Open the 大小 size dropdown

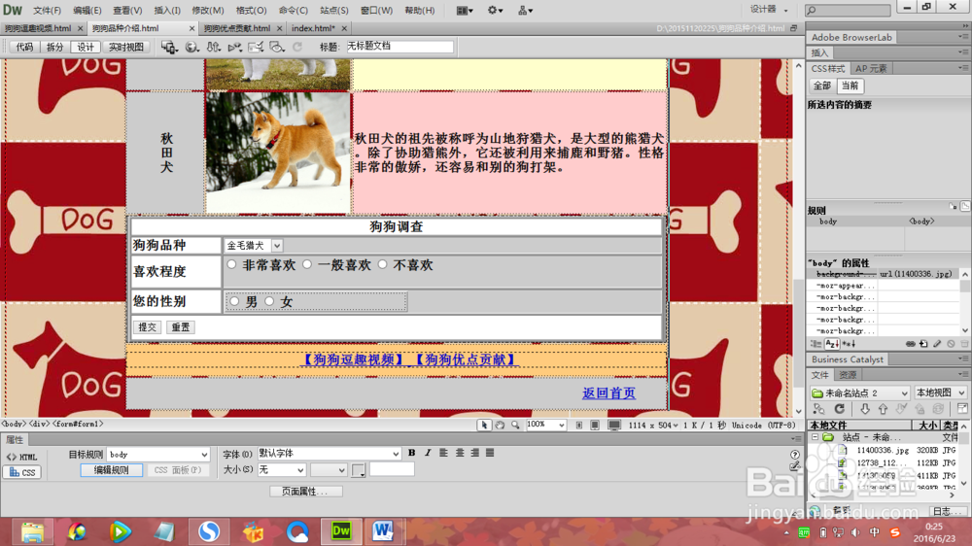point(282,470)
